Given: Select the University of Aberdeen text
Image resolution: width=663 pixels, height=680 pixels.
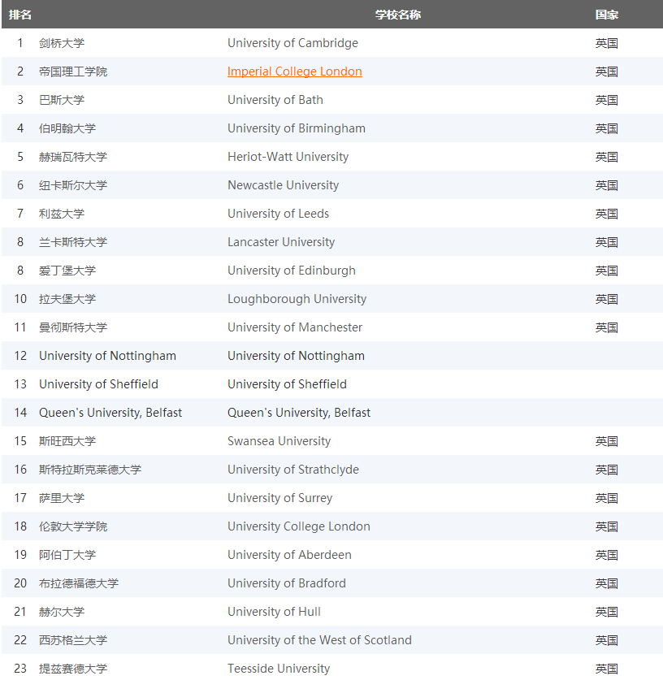Looking at the screenshot, I should [x=289, y=555].
